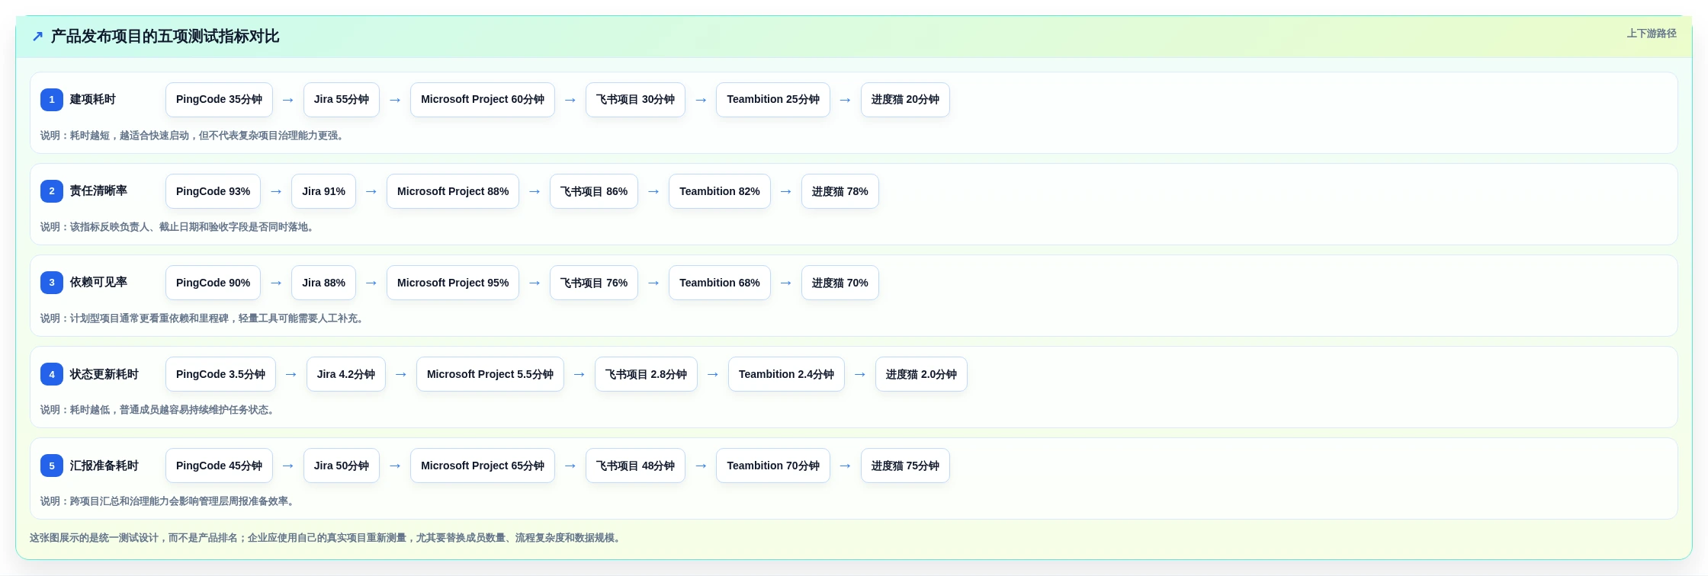The width and height of the screenshot is (1708, 576).
Task: Pick the Jira 4.2分钟 node
Action: pyautogui.click(x=346, y=374)
